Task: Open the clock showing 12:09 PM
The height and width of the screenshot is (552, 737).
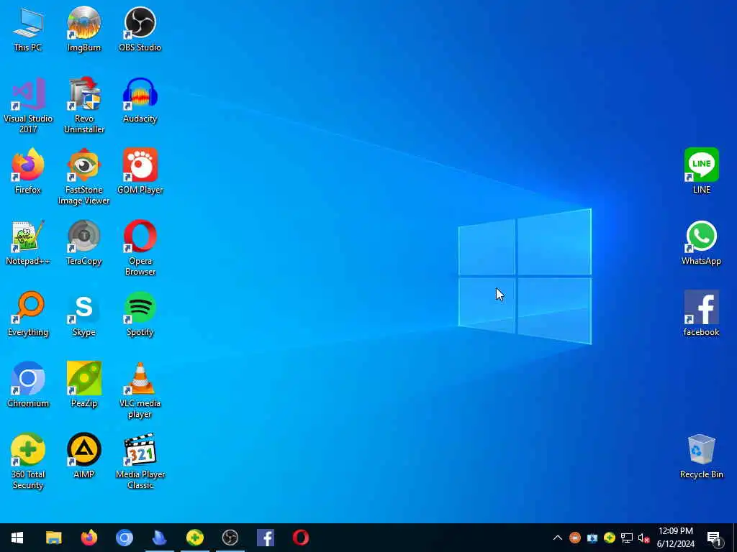Action: 675,538
